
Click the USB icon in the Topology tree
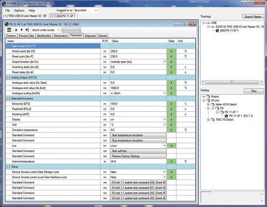208,23
